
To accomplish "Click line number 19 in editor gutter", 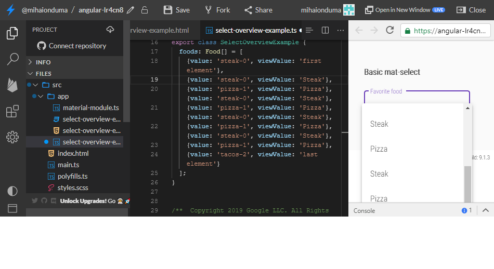I will click(154, 79).
